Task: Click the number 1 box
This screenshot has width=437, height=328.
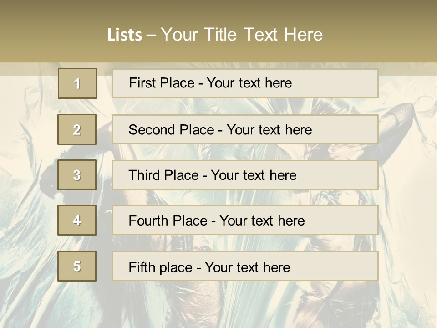Action: point(77,83)
